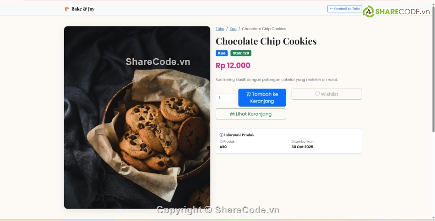Click the blue Kue category badge
435x221 pixels.
[222, 53]
